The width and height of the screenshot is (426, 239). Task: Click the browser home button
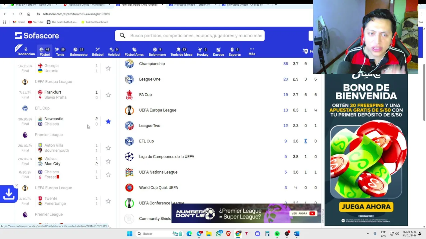[x=29, y=14]
